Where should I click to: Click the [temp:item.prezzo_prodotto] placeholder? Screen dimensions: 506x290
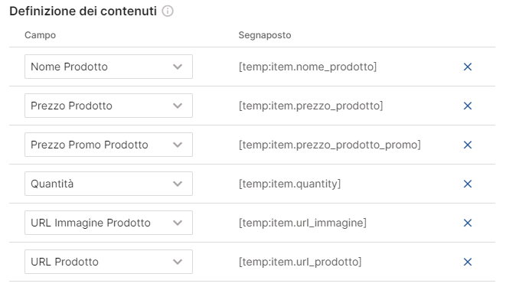pos(311,106)
